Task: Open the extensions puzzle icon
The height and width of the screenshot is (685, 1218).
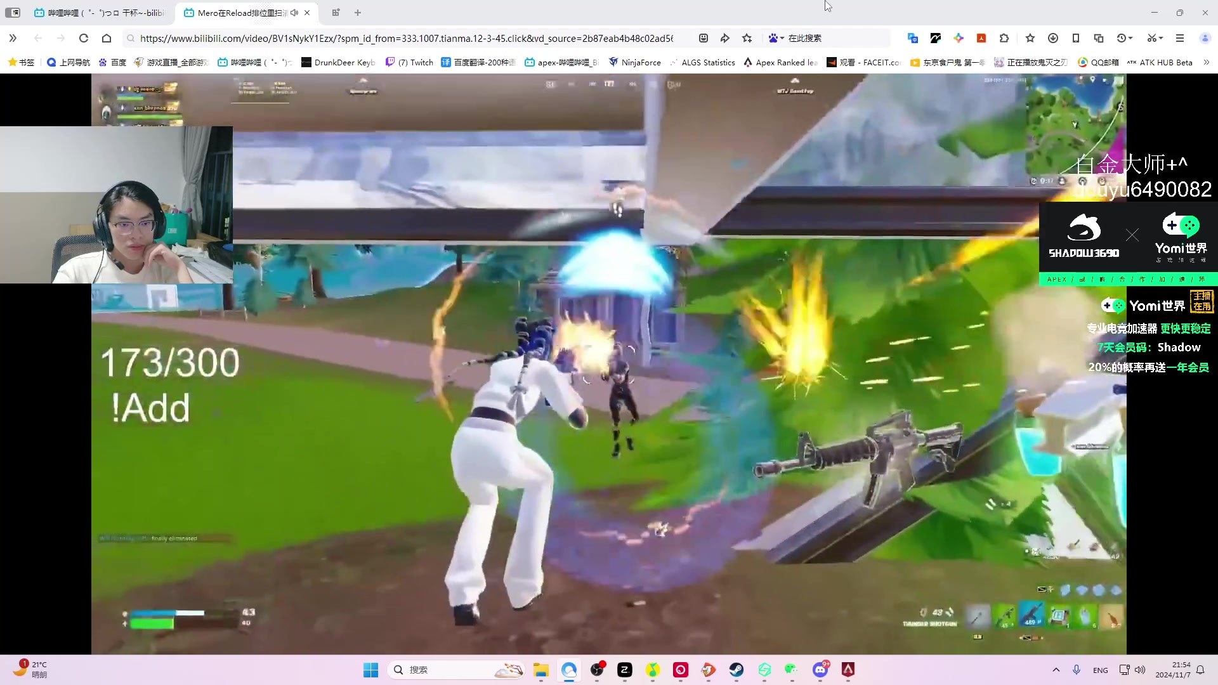Action: (x=1004, y=38)
